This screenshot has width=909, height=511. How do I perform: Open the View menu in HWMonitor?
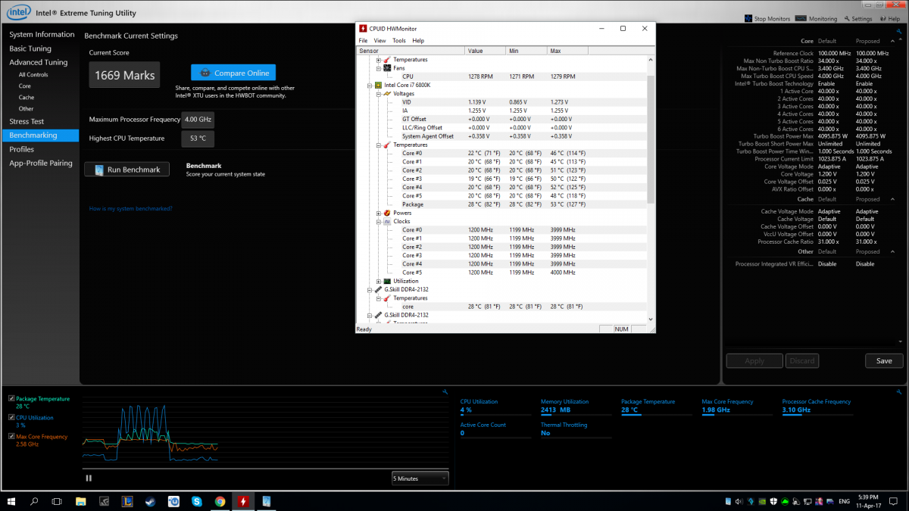(380, 40)
